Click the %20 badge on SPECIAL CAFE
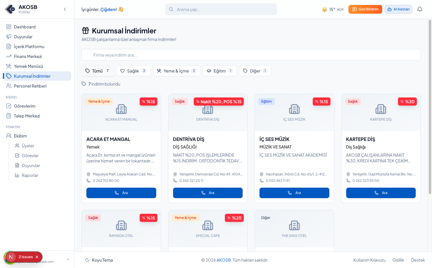The image size is (432, 268). click(x=234, y=218)
